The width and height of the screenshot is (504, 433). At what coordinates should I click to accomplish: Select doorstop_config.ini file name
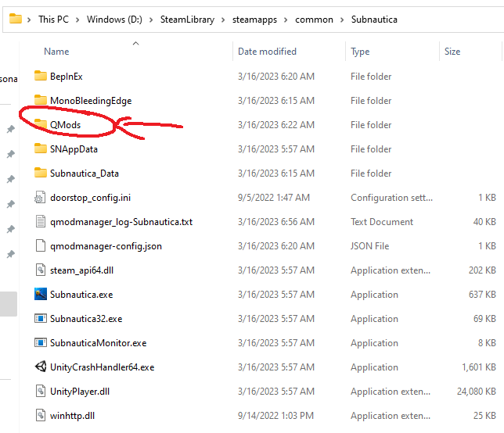click(90, 198)
